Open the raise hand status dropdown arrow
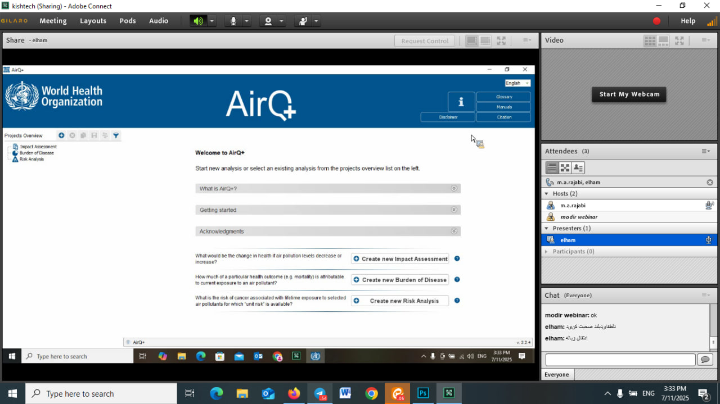 [317, 21]
